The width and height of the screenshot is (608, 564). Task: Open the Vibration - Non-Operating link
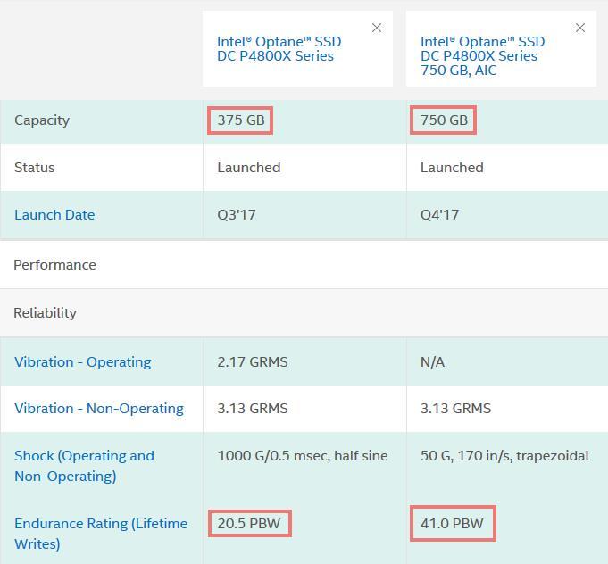tap(99, 409)
